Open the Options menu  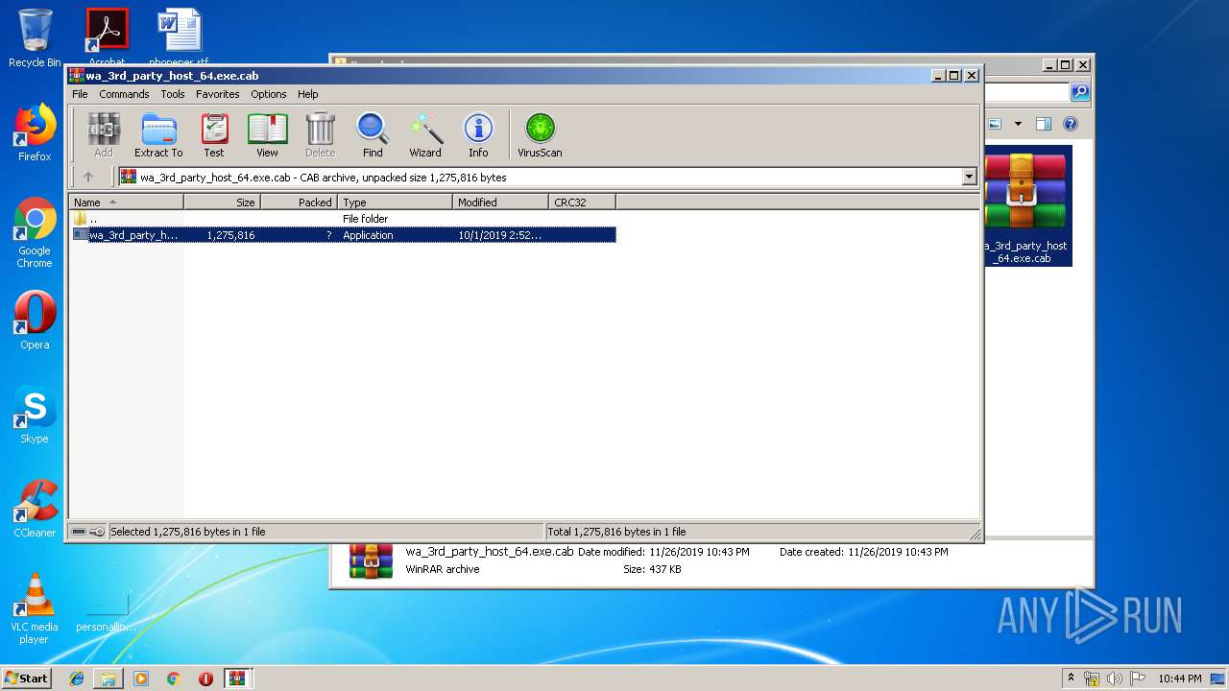coord(269,94)
